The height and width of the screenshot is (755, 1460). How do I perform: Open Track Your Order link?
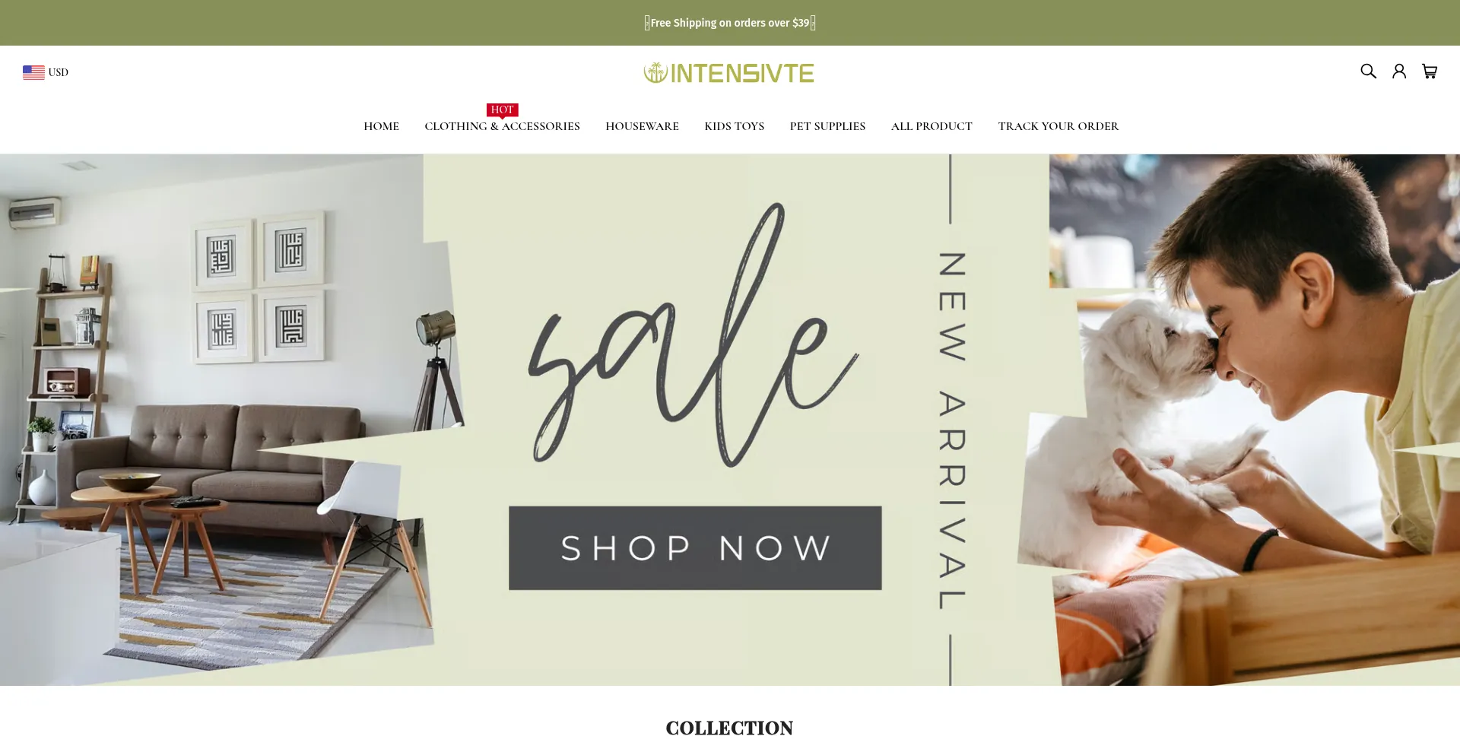point(1058,126)
